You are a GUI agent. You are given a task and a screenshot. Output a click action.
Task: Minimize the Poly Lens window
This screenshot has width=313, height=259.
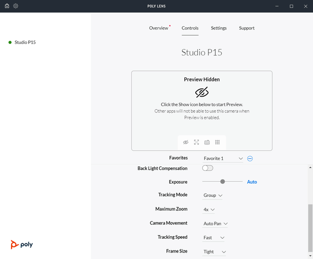coord(277,6)
